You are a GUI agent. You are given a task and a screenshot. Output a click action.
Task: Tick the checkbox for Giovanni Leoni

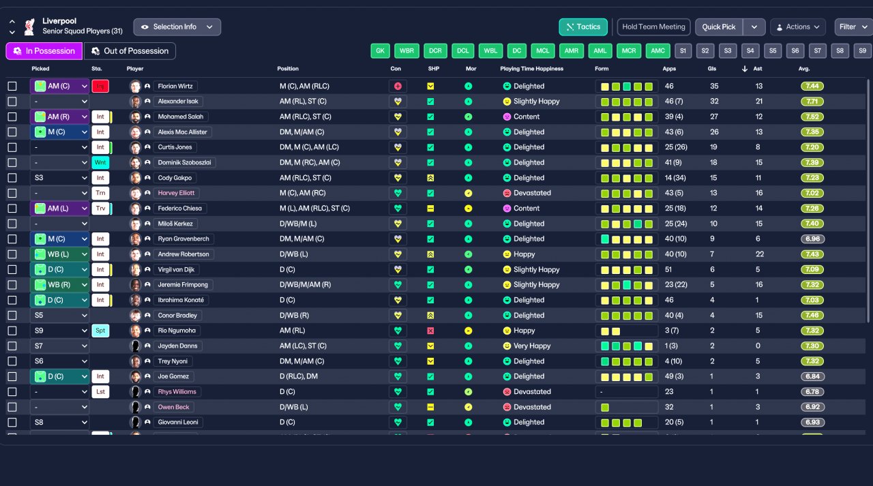click(x=12, y=423)
